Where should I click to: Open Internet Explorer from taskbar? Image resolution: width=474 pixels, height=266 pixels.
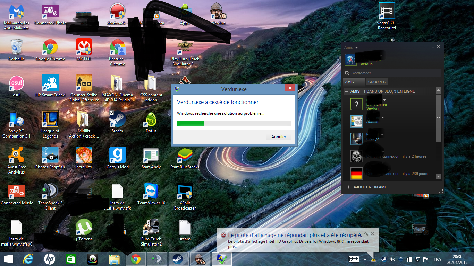pyautogui.click(x=28, y=259)
